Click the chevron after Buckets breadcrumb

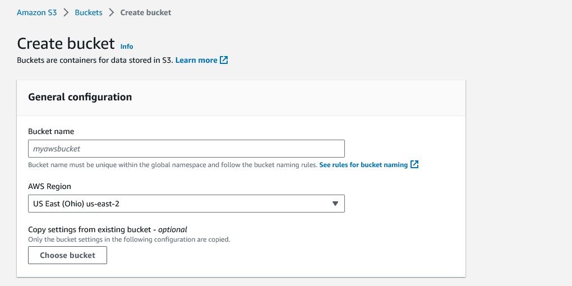click(111, 12)
